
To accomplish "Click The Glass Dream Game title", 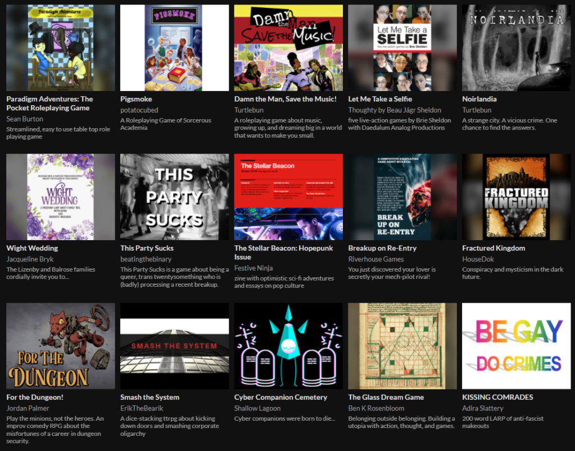I will point(386,397).
